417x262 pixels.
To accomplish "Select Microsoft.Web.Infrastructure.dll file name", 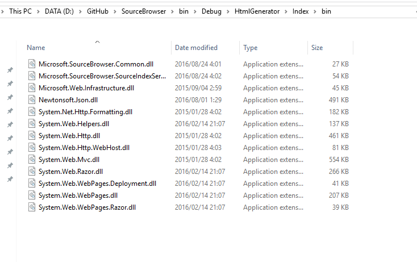I will click(x=86, y=88).
